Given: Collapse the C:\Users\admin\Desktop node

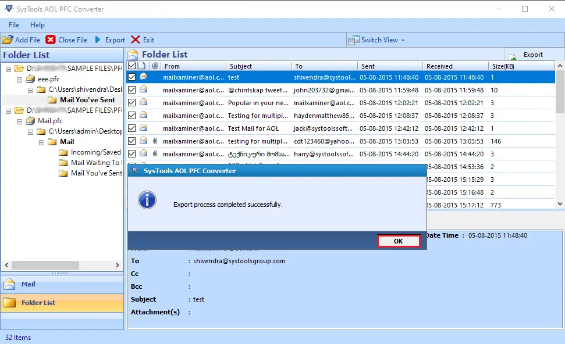Looking at the screenshot, I should point(31,132).
